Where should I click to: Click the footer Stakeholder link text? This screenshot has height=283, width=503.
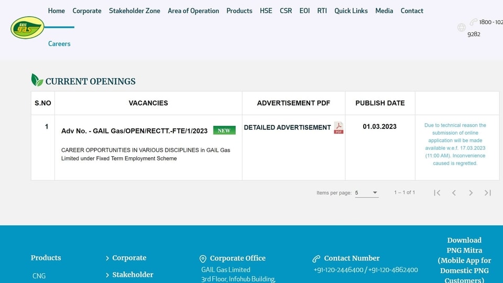point(133,275)
